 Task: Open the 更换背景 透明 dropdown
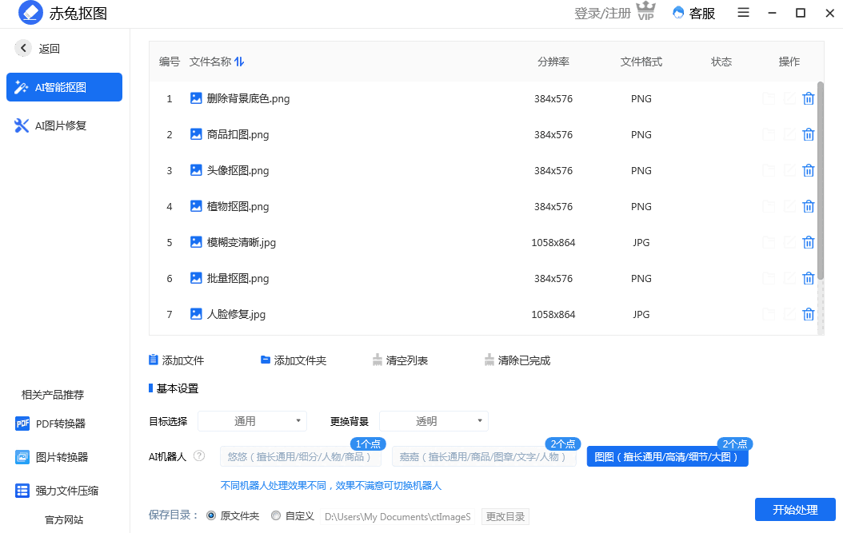tap(433, 420)
